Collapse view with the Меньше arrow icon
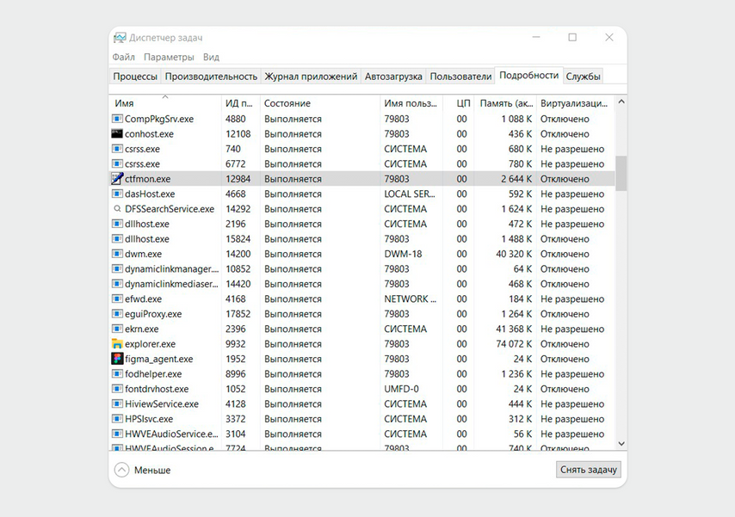The image size is (735, 517). [121, 470]
